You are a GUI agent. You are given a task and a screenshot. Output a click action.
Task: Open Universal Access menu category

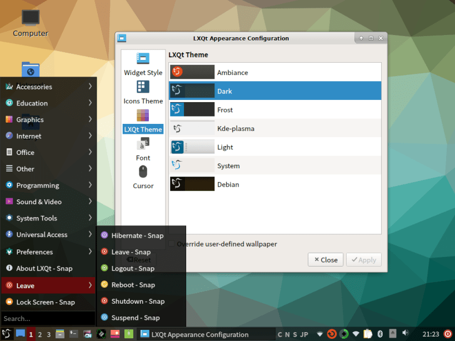point(48,234)
